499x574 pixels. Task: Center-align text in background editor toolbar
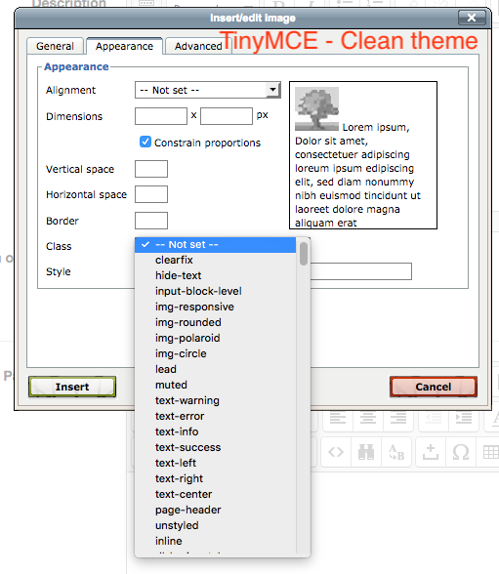pyautogui.click(x=368, y=418)
